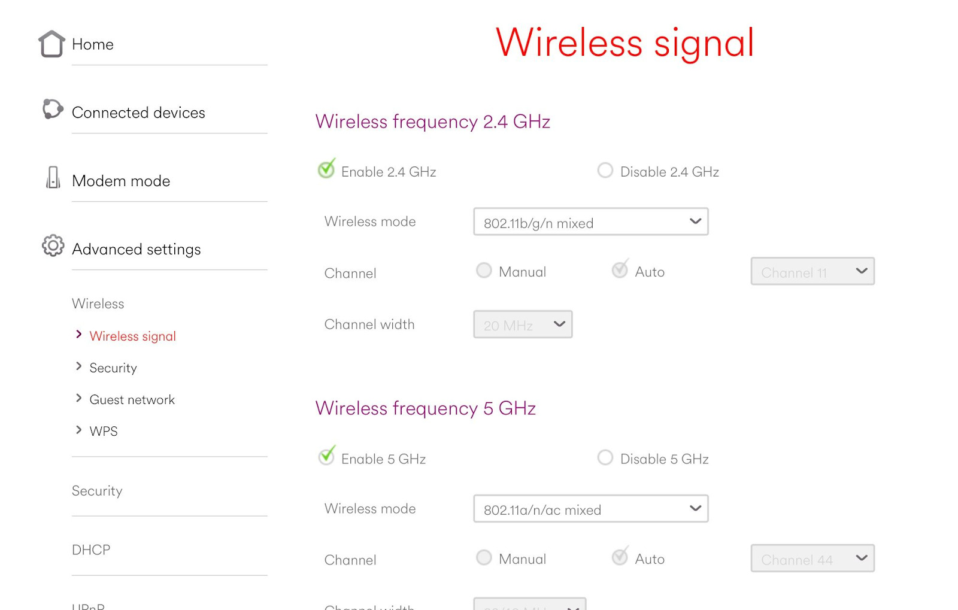Select Disable 2.4 GHz radio button
This screenshot has height=610, width=958.
[605, 171]
